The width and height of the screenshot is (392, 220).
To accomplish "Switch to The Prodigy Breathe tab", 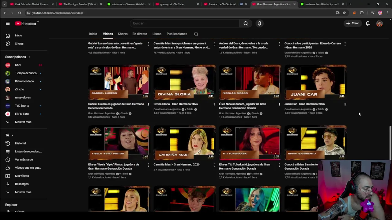I will pos(80,4).
